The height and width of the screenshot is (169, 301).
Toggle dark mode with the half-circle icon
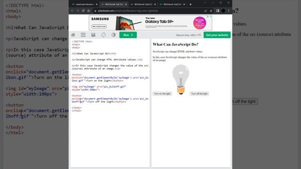click(x=114, y=35)
